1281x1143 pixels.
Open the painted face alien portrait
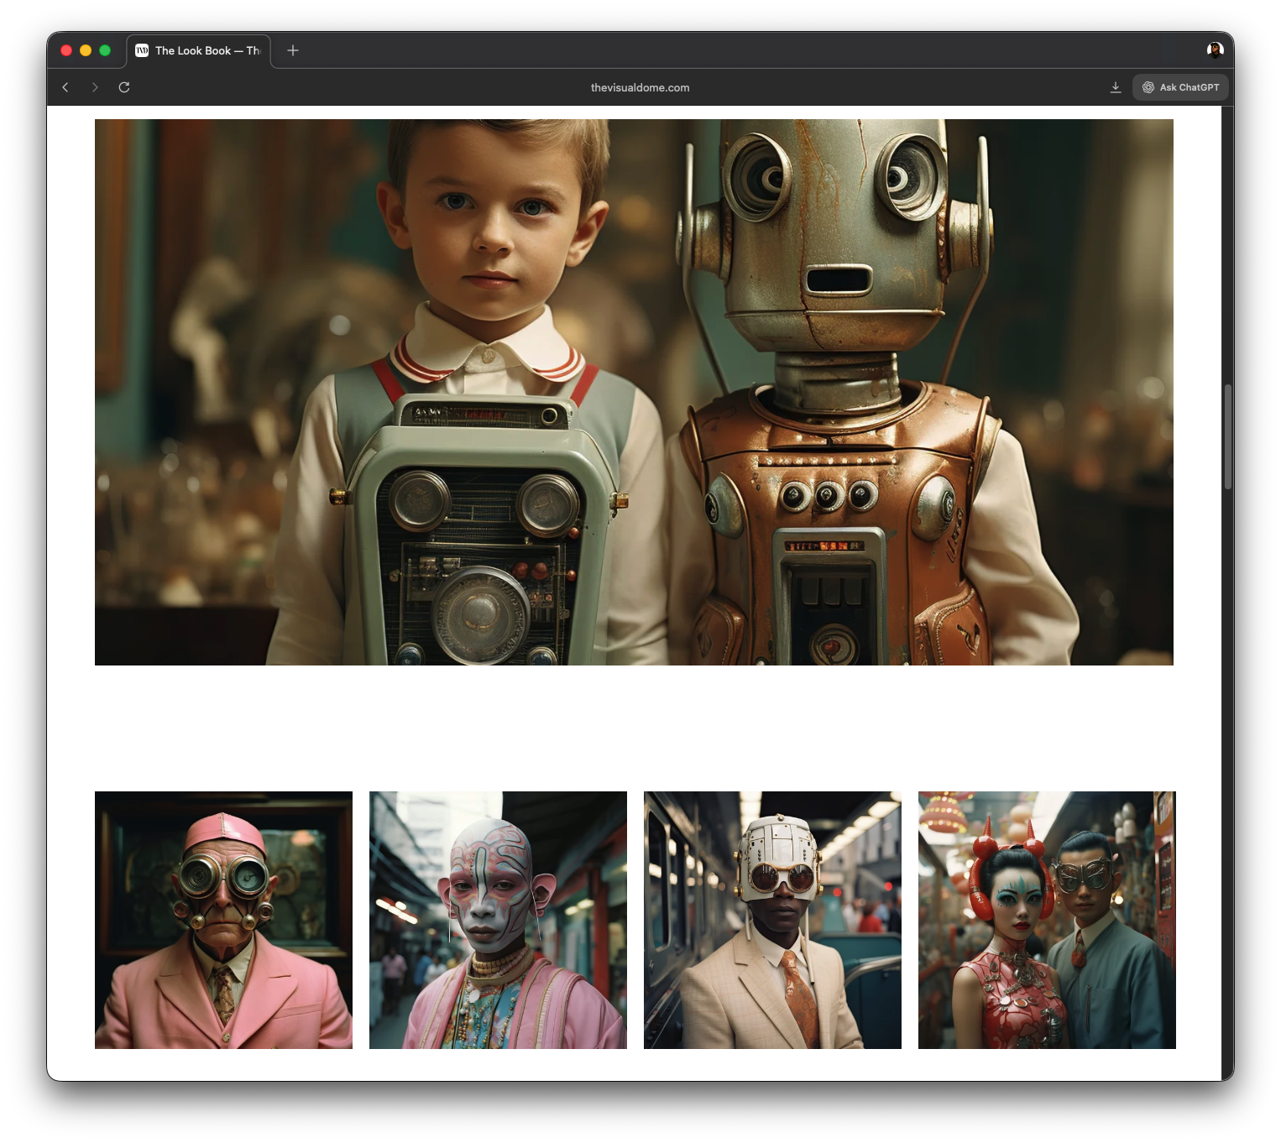(498, 920)
